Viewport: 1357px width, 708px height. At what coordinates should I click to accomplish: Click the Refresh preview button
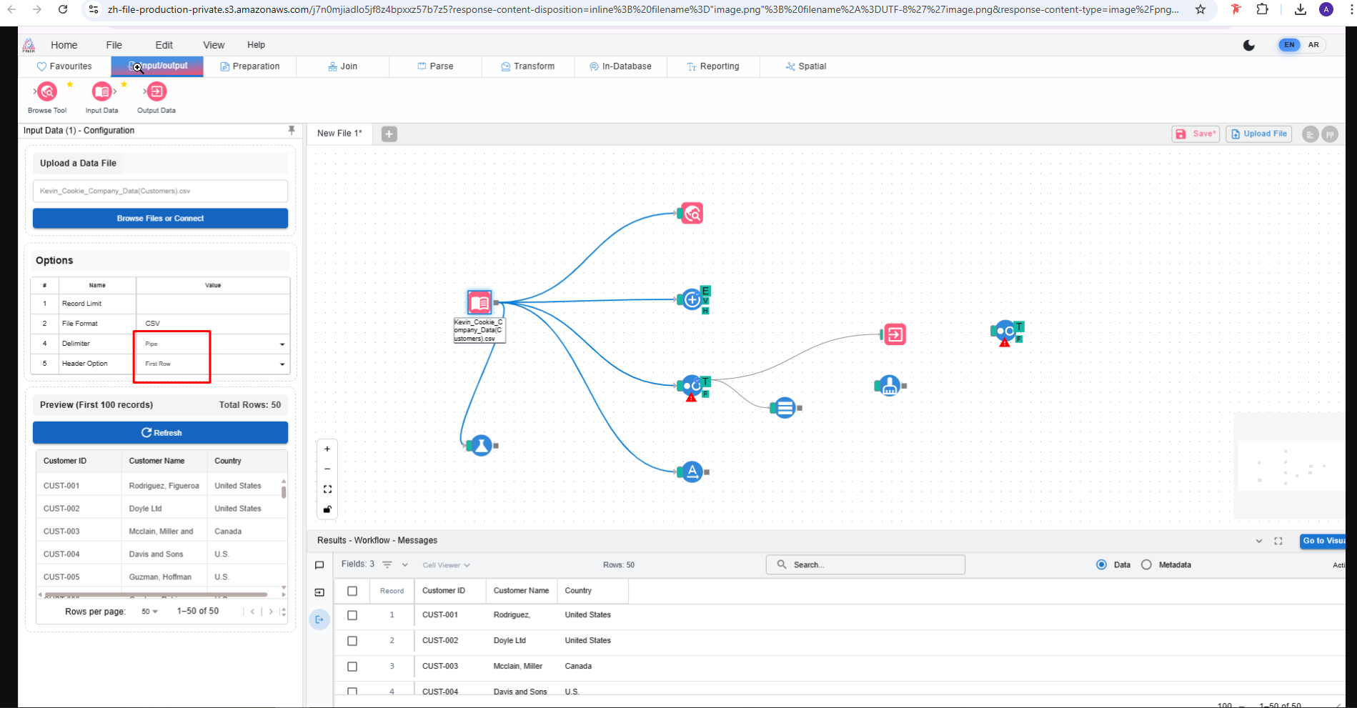click(x=160, y=433)
